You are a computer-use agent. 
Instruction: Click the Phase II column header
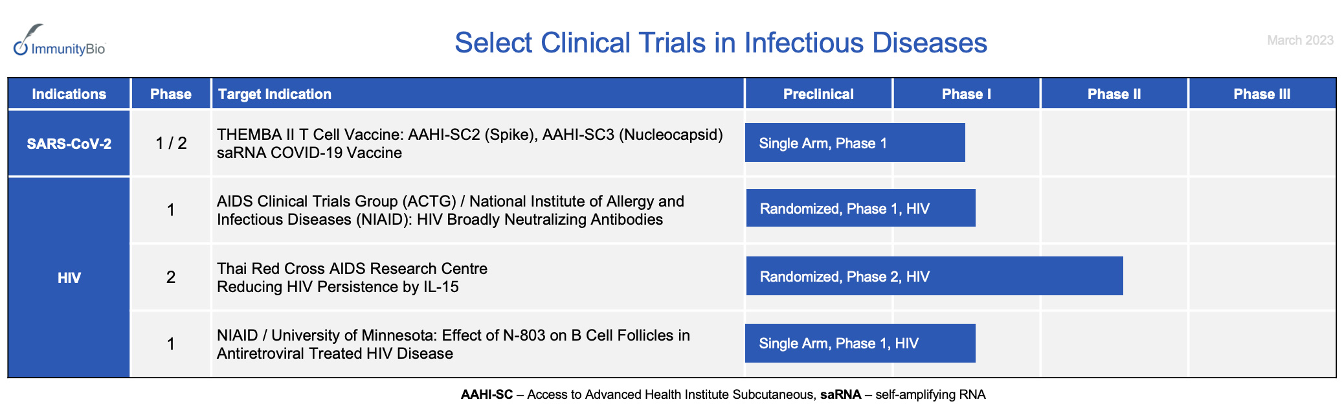pyautogui.click(x=1114, y=95)
